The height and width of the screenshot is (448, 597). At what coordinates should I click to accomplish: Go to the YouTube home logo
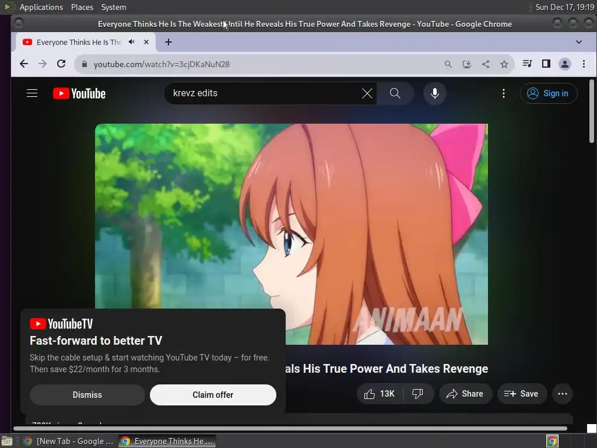(79, 93)
